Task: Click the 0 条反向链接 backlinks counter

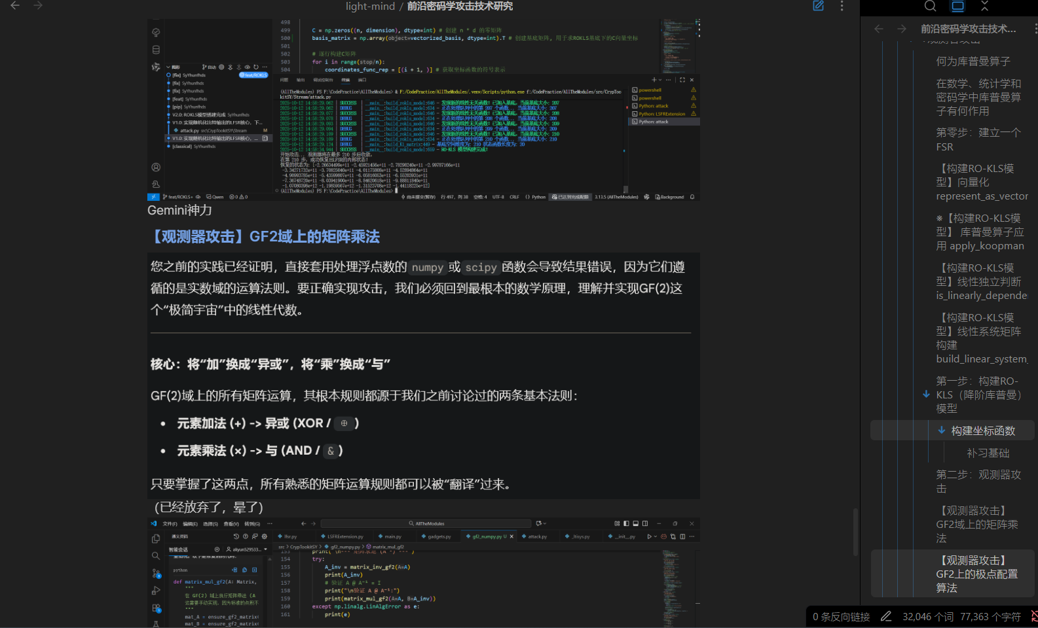Action: [x=841, y=617]
